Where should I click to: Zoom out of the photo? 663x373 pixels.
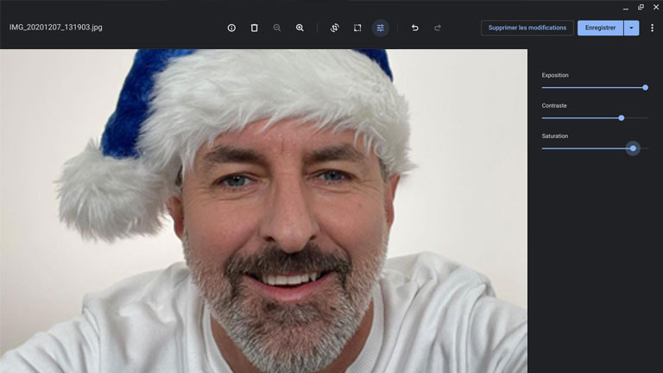coord(277,28)
